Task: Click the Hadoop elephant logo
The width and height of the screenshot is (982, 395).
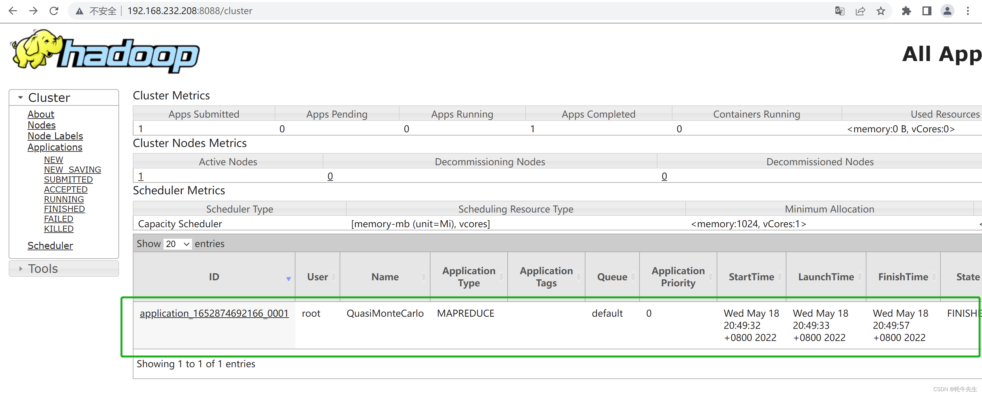Action: click(105, 51)
